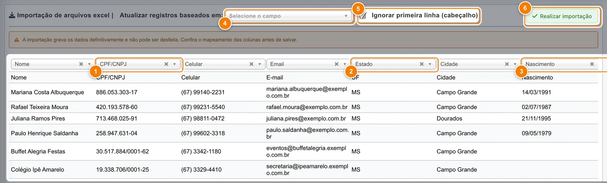Click email starting 'secretaria@ipeamarelo'
Image resolution: width=607 pixels, height=183 pixels.
(307, 170)
